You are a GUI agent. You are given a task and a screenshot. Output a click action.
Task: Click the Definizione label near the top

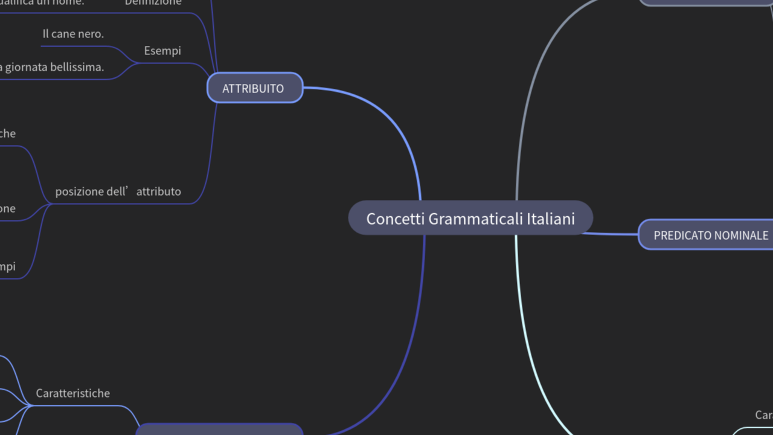[153, 2]
